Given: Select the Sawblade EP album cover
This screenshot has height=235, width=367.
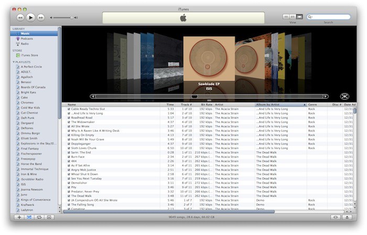Looking at the screenshot, I should (x=209, y=59).
